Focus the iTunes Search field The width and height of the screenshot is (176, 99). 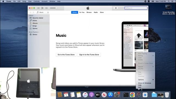click(x=136, y=8)
